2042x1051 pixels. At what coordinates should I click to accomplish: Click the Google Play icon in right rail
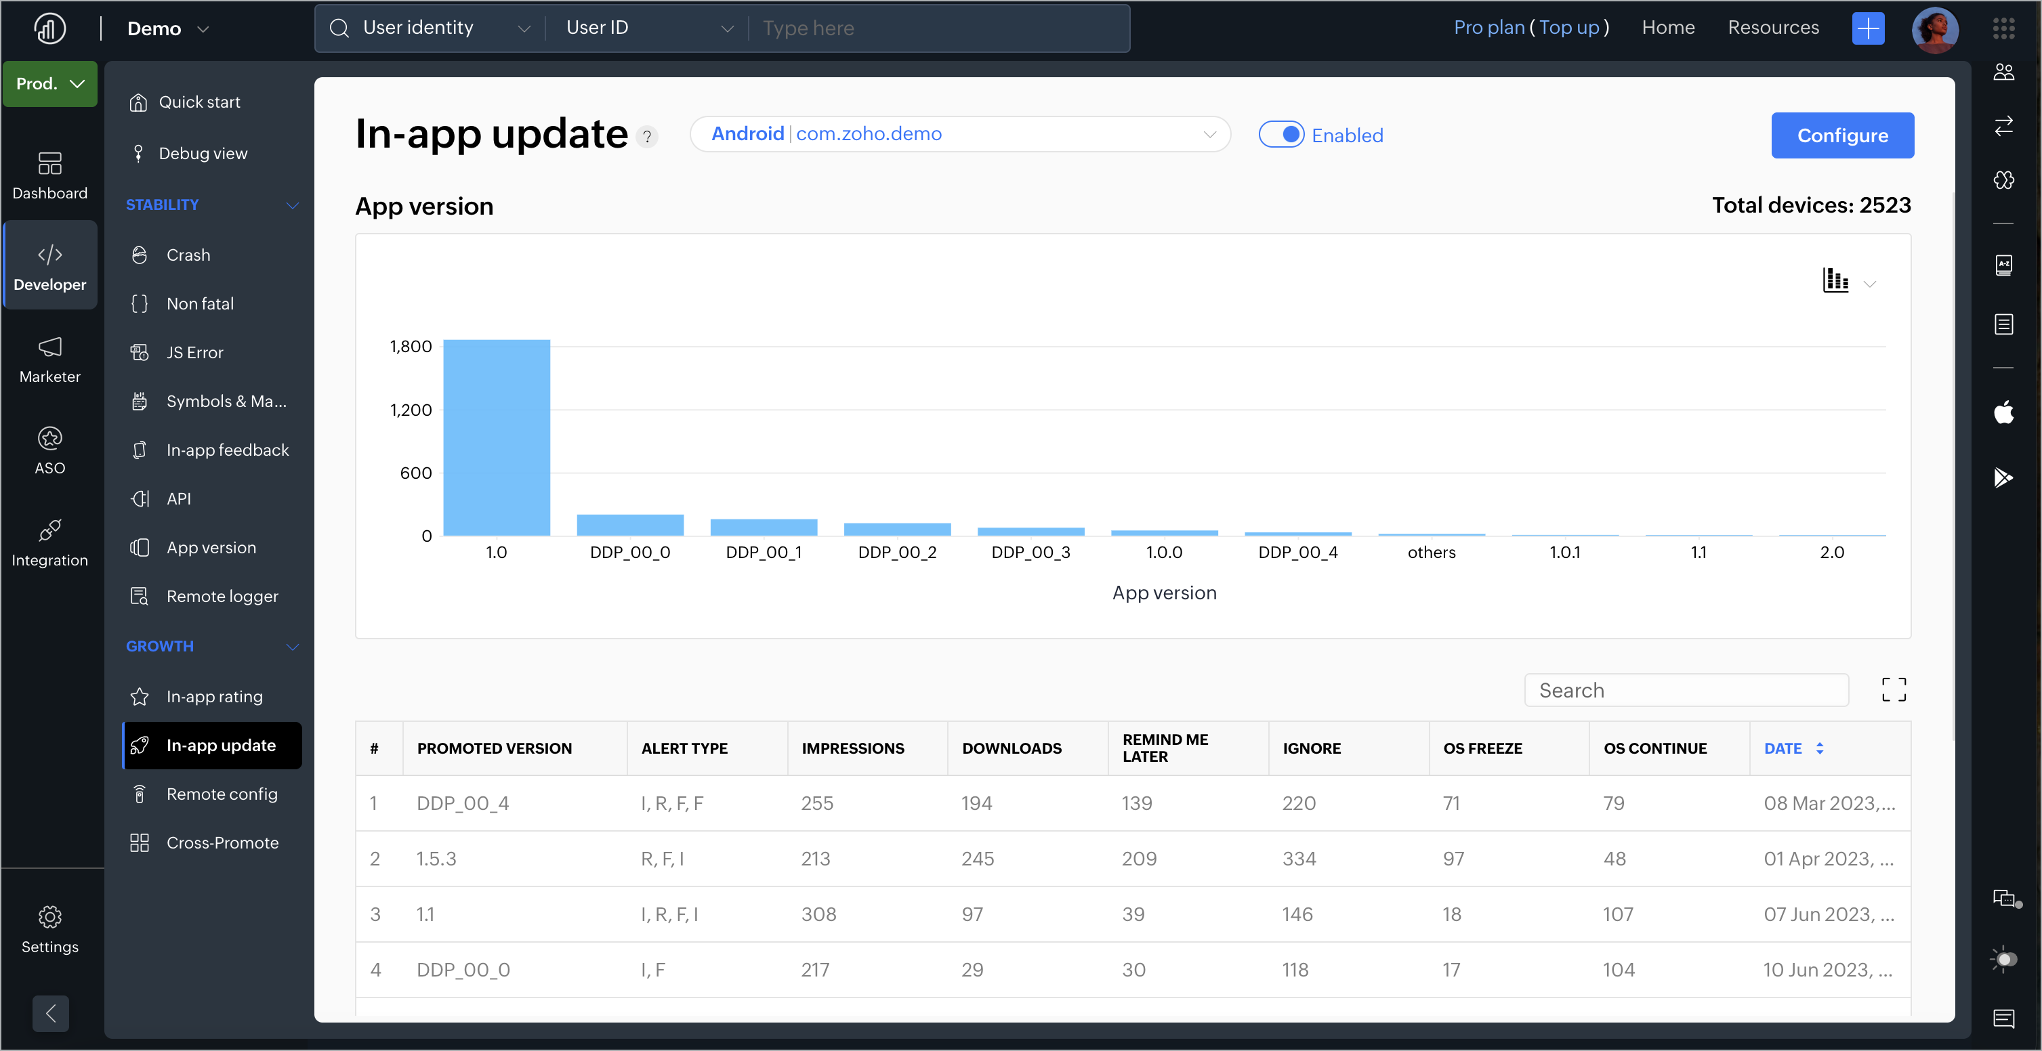(x=2003, y=477)
